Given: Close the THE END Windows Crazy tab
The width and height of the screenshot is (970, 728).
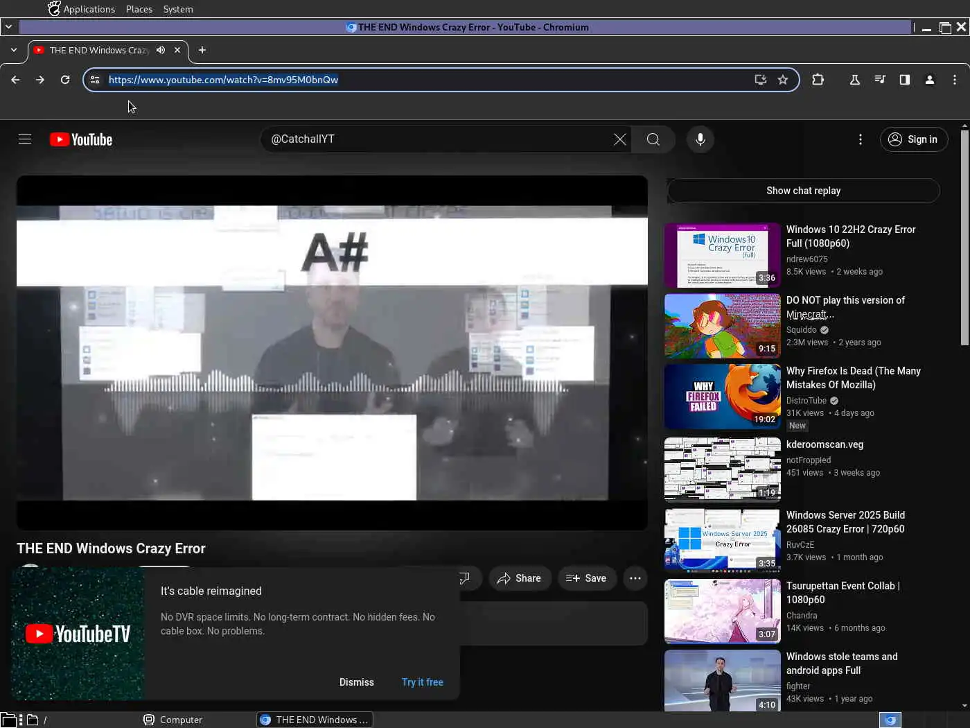Looking at the screenshot, I should (177, 50).
